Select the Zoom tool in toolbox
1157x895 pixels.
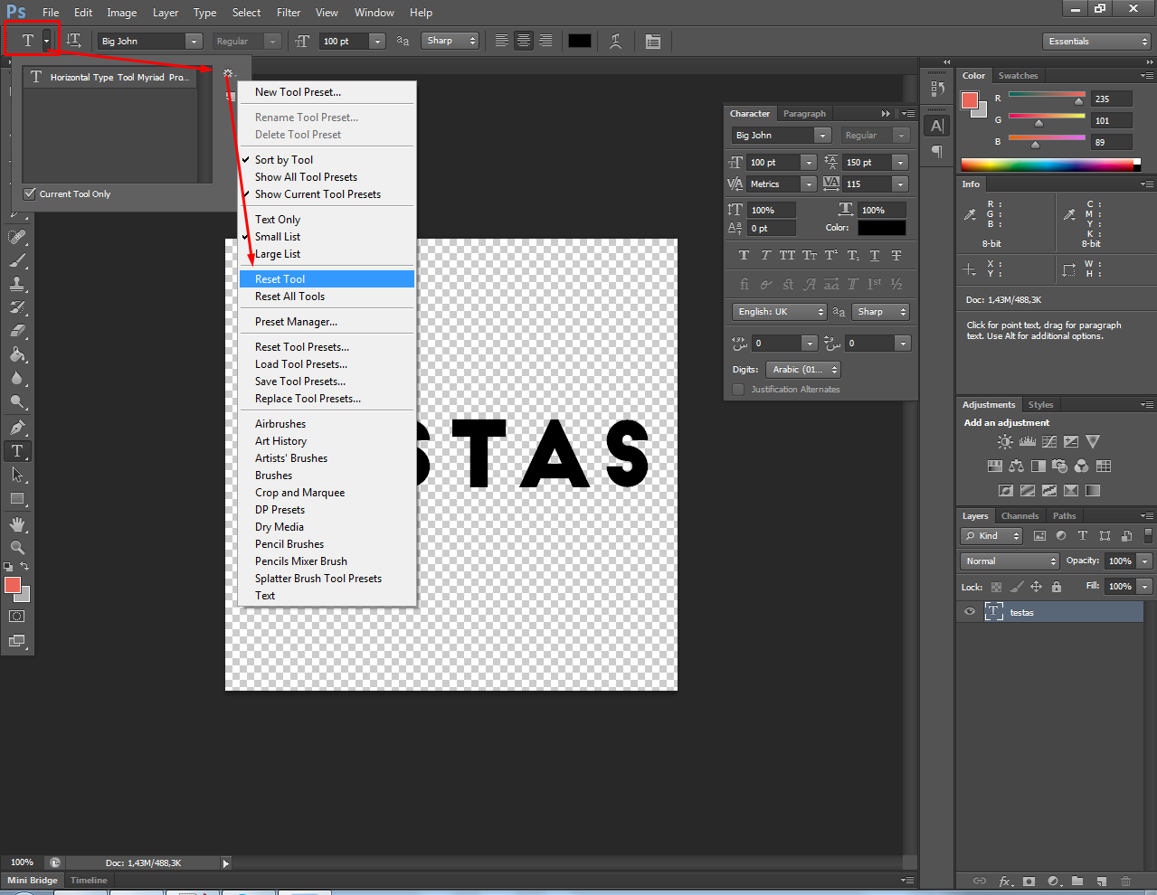(17, 548)
